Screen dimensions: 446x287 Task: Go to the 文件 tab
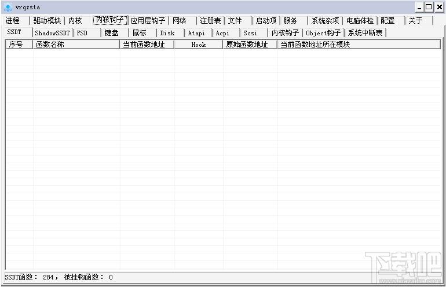(239, 21)
